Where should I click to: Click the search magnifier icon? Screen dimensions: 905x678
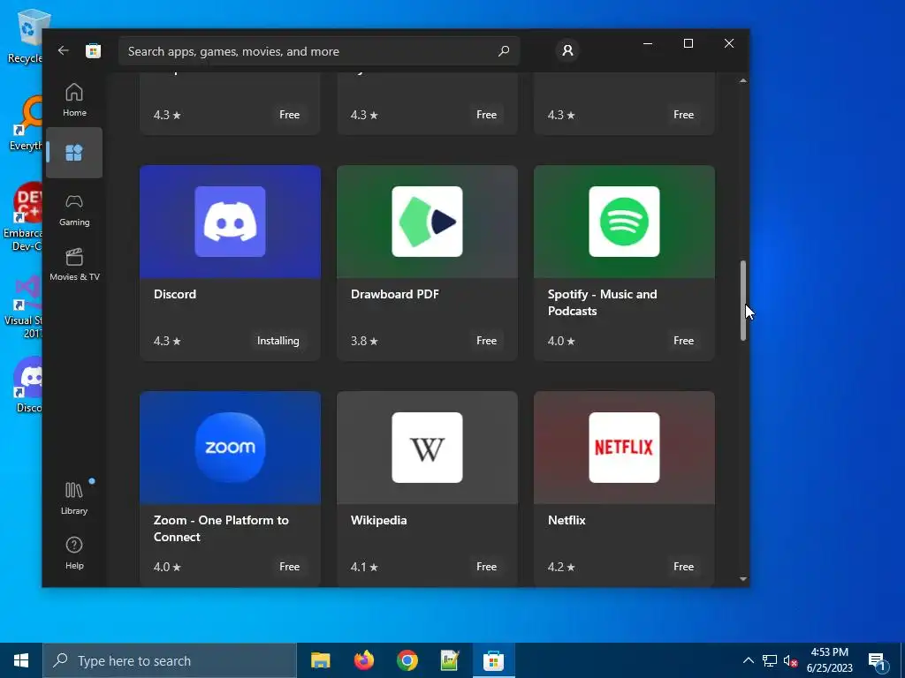(x=503, y=51)
